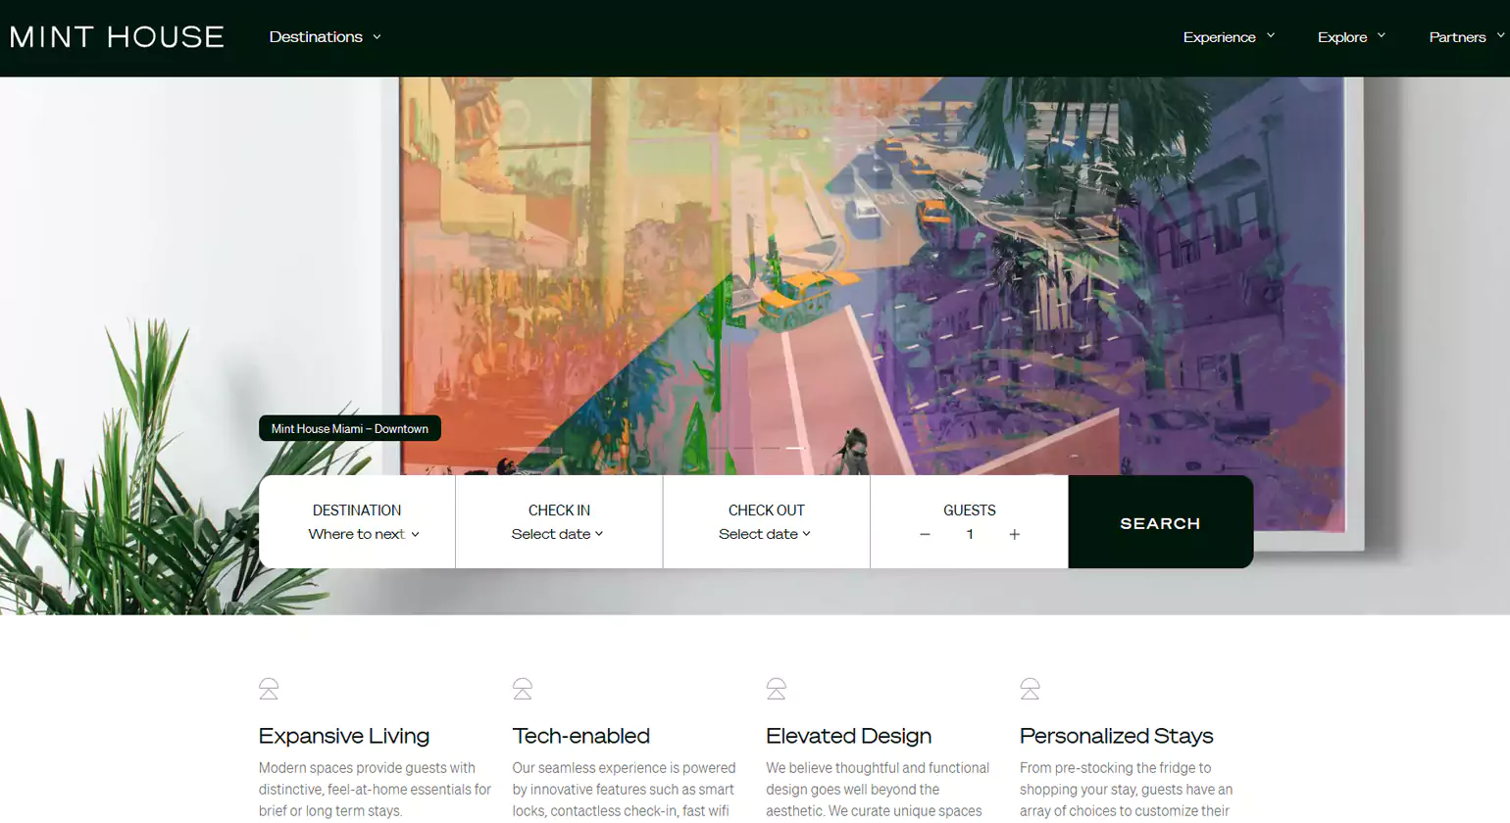The image size is (1510, 823).
Task: Click the 'Mint House Miami – Downtown' label
Action: point(350,429)
